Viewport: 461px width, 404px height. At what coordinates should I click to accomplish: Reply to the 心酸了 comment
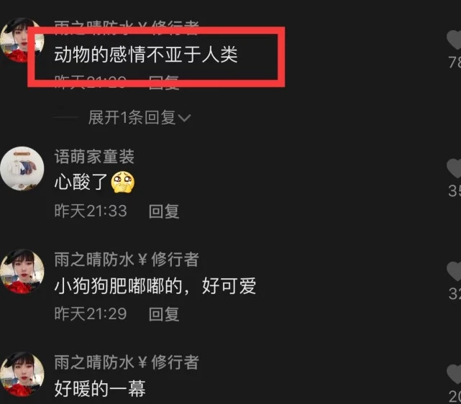164,211
